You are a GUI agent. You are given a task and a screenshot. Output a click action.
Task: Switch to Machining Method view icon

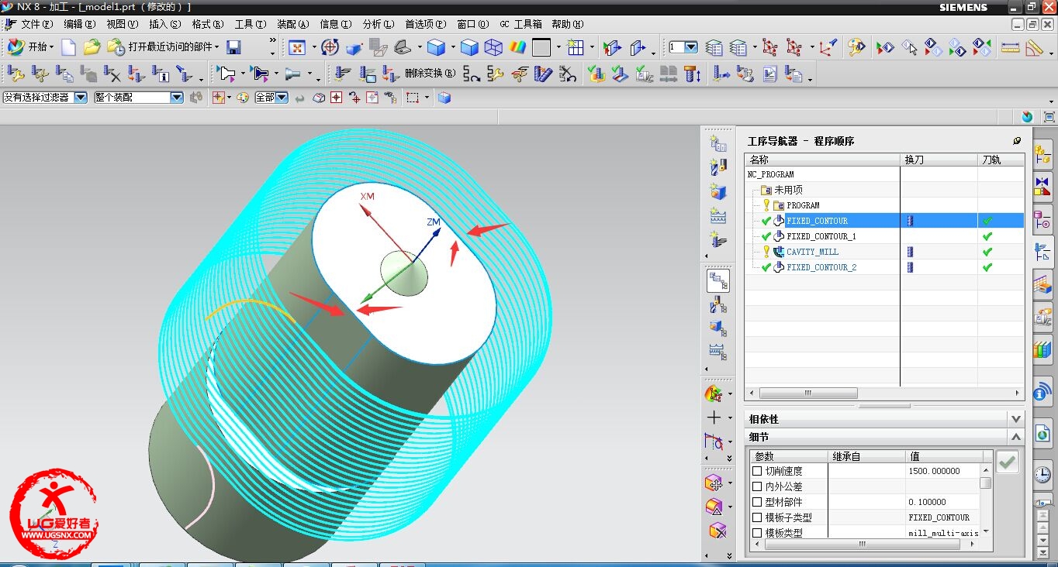pos(718,352)
